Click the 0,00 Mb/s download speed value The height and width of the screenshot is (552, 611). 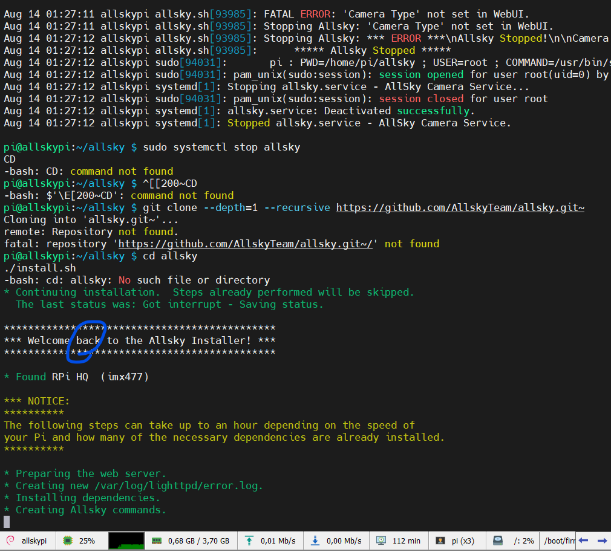point(344,541)
